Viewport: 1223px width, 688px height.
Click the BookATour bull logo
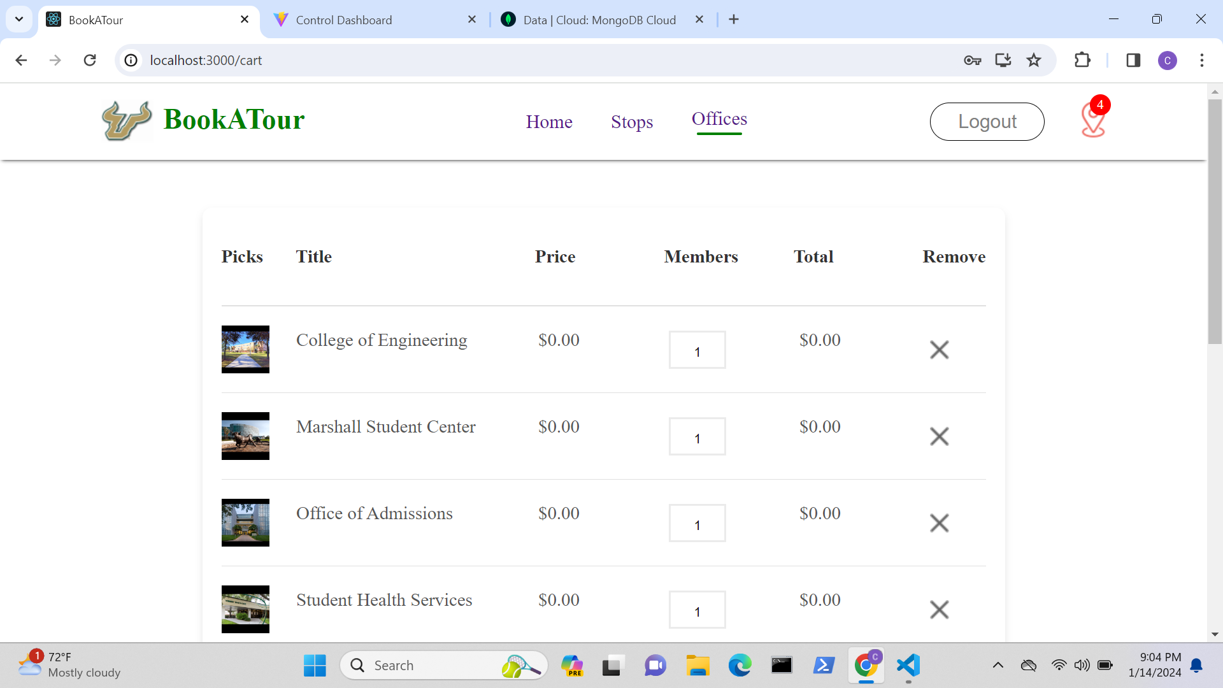click(x=127, y=120)
